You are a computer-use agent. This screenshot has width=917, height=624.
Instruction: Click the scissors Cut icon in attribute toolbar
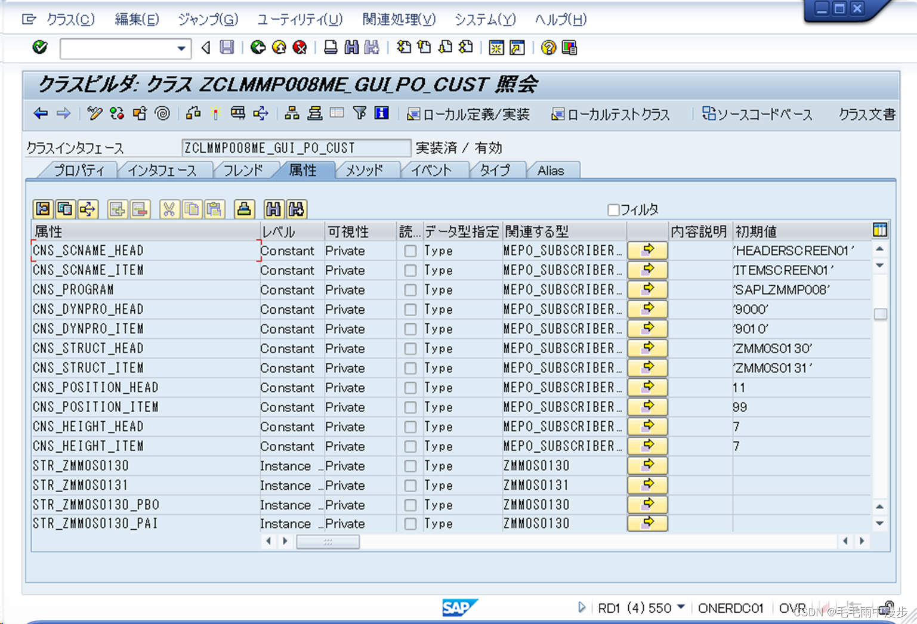[169, 209]
